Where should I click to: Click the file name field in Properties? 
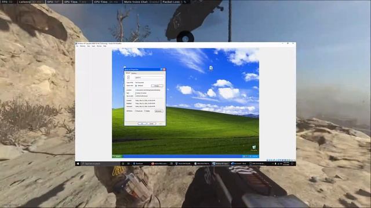[149, 77]
